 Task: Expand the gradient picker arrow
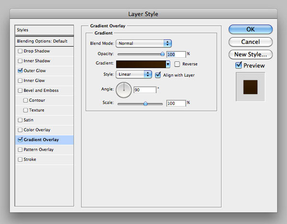168,64
